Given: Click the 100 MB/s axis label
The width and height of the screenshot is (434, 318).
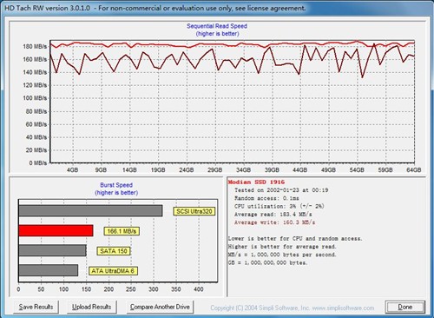Looking at the screenshot, I should (x=35, y=98).
